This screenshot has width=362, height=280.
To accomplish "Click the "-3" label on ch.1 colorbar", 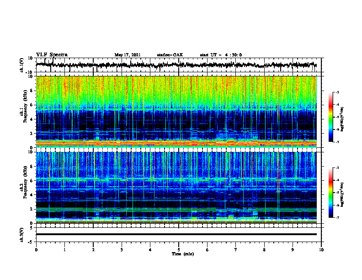I will (337, 92).
